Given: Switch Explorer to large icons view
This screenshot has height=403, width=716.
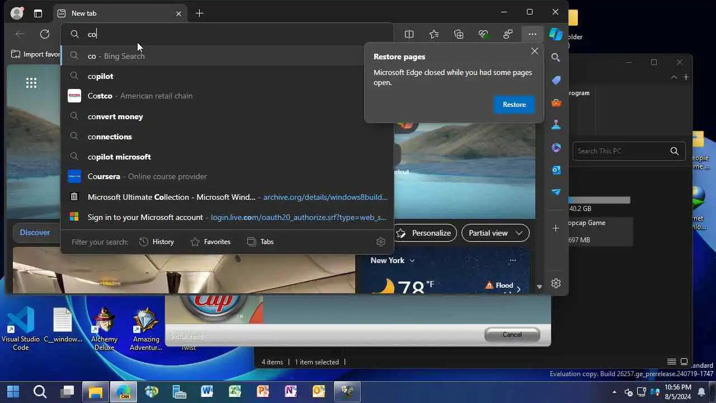Looking at the screenshot, I should pos(684,362).
